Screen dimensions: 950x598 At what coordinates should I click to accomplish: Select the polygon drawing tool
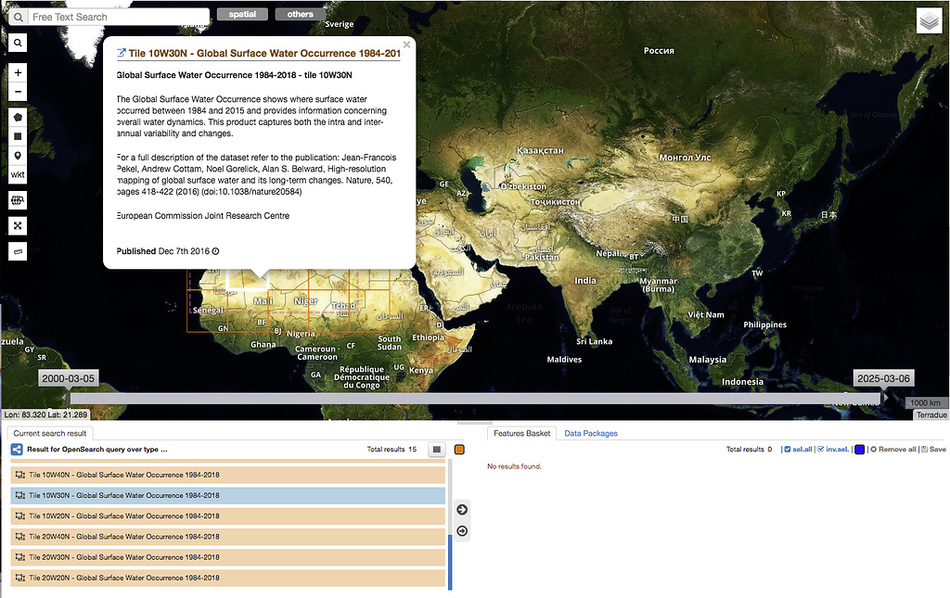click(17, 116)
